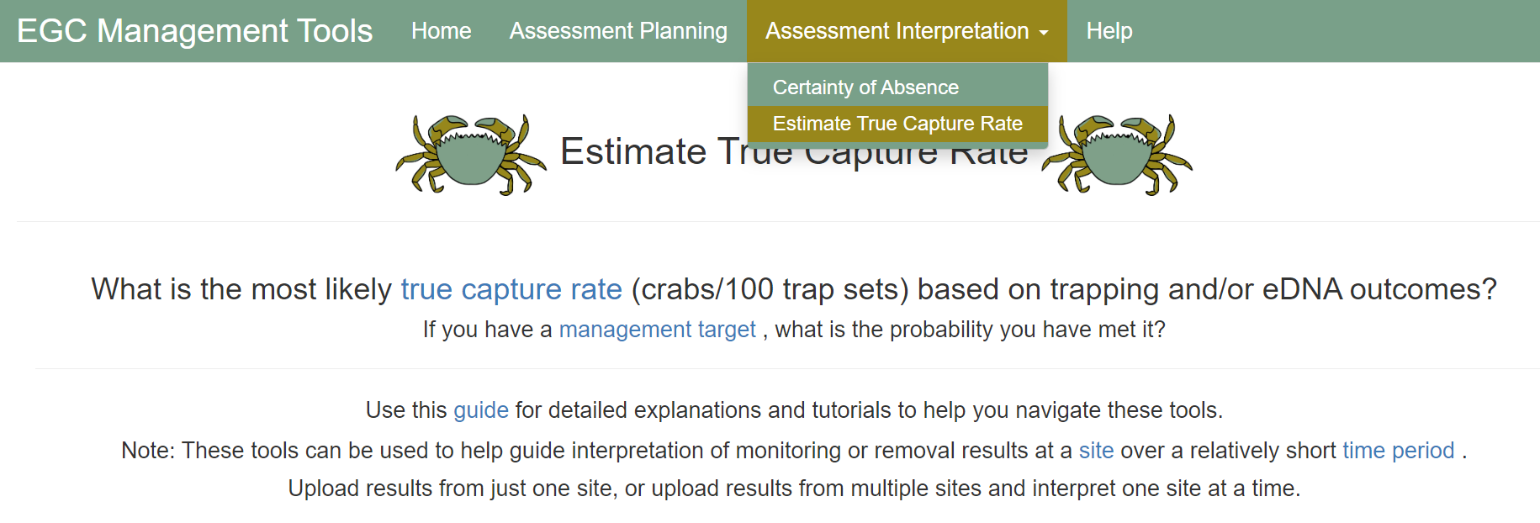Choose Estimate True Capture Rate menu entry
The width and height of the screenshot is (1540, 523).
[x=897, y=124]
